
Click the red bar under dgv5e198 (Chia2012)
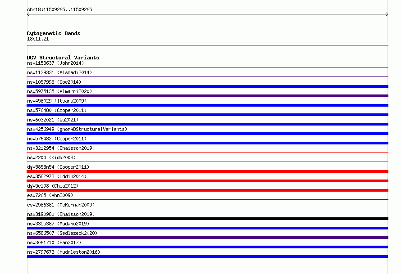(x=207, y=190)
